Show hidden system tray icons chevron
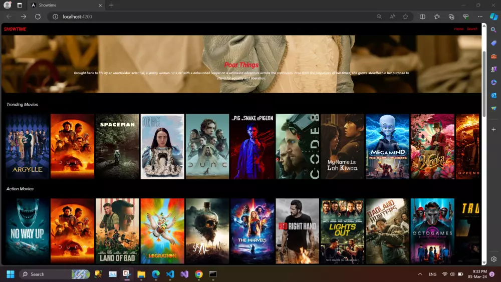 (x=420, y=274)
